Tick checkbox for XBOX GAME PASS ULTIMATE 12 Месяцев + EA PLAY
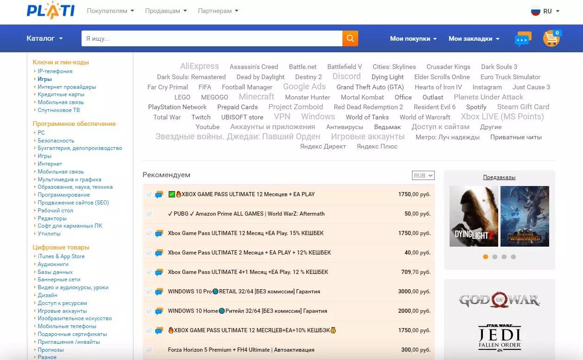Viewport: 583px width, 360px height. click(149, 194)
